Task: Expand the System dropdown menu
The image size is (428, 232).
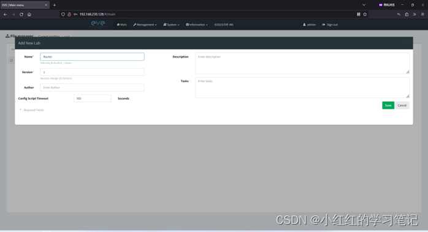Action: (x=172, y=25)
